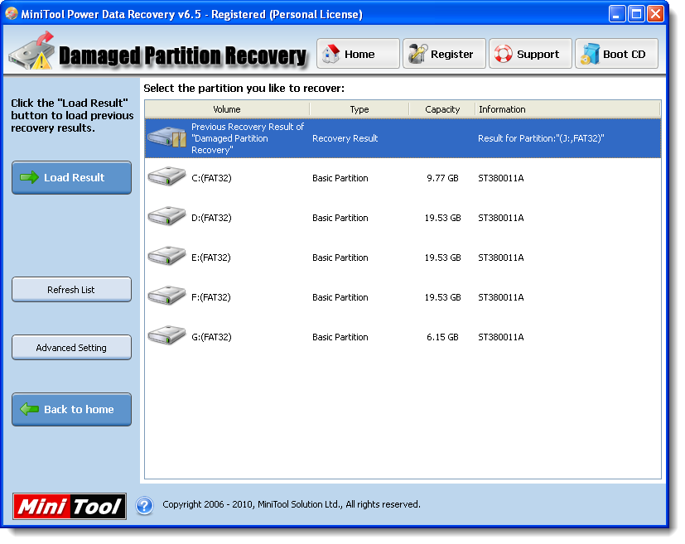Click the C: drive icon
This screenshot has height=544, width=685.
tap(166, 176)
